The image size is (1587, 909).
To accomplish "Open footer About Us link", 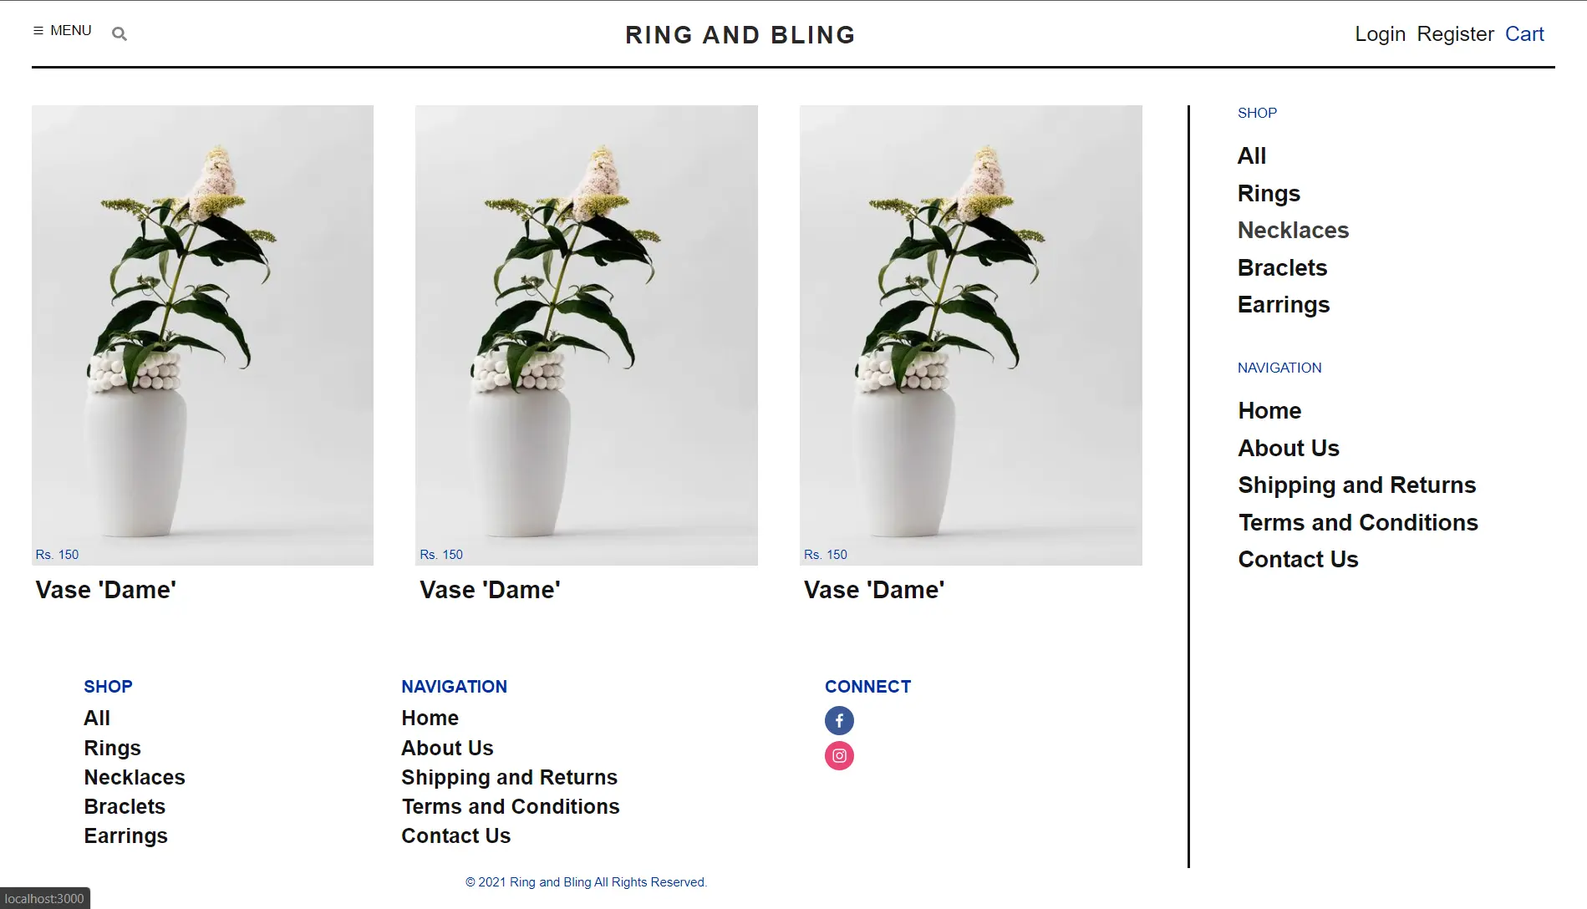I will click(447, 749).
